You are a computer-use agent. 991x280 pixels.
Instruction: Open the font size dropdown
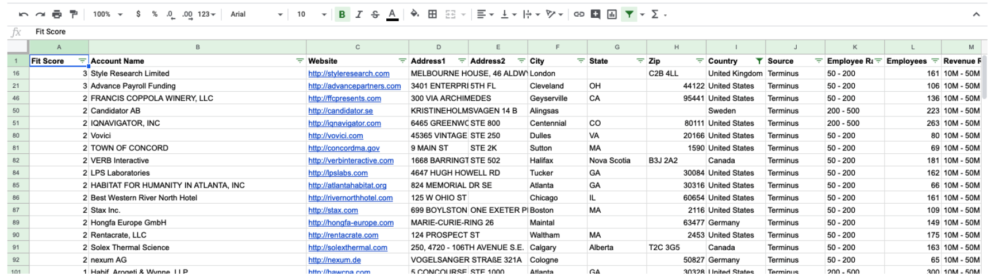click(311, 14)
